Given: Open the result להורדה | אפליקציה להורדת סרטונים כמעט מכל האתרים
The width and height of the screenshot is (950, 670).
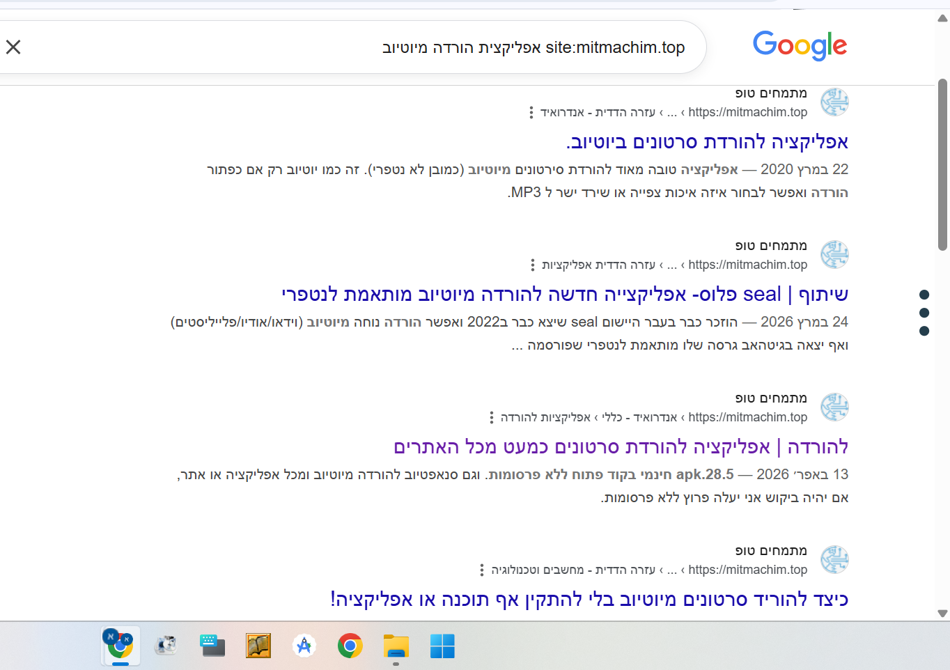Looking at the screenshot, I should [x=621, y=447].
